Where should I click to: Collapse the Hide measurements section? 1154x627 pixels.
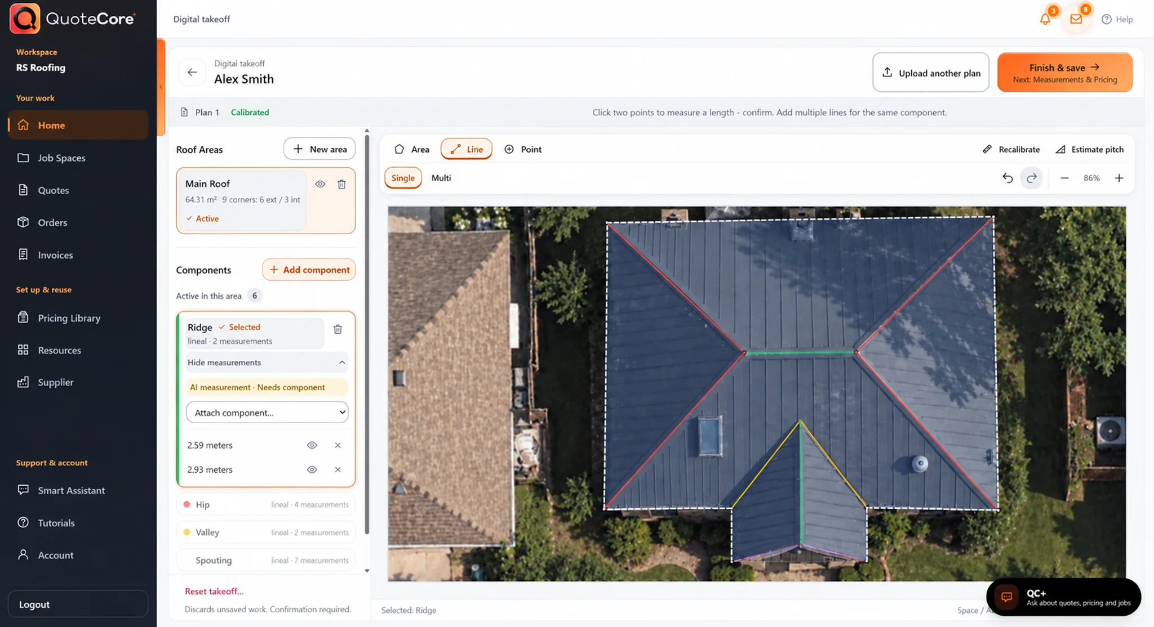(267, 362)
